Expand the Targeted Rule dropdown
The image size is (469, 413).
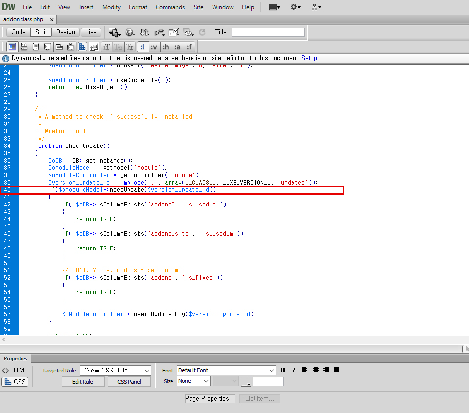coord(115,370)
